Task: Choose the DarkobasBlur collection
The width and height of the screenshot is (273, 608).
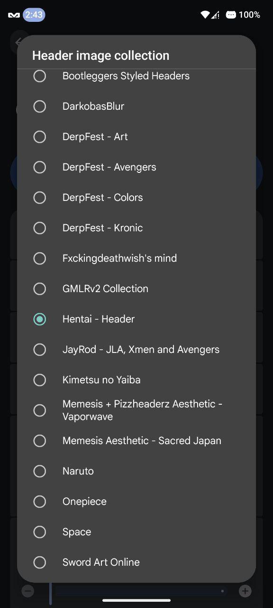Action: 136,106
